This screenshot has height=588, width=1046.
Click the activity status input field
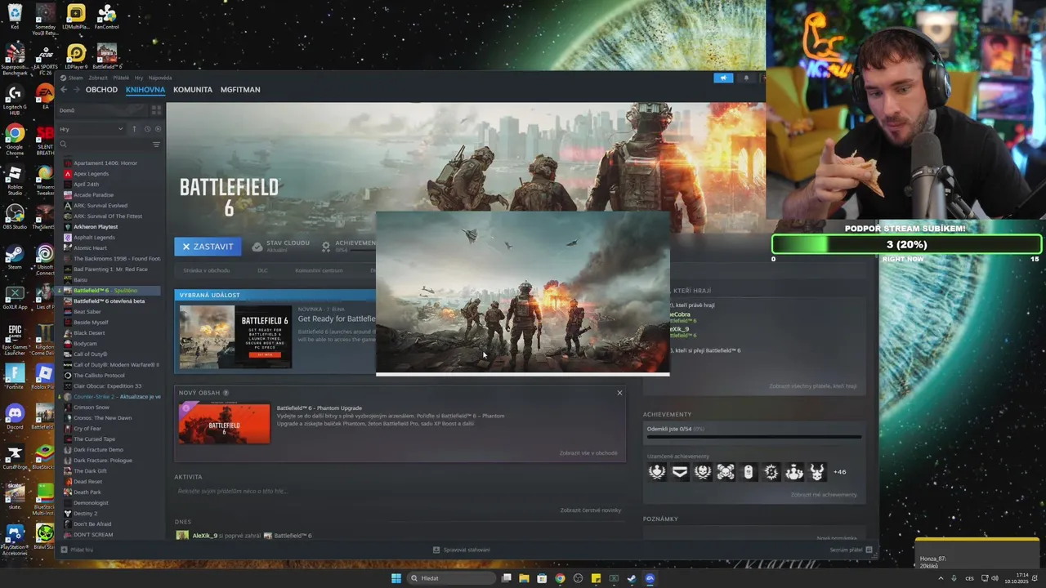399,491
